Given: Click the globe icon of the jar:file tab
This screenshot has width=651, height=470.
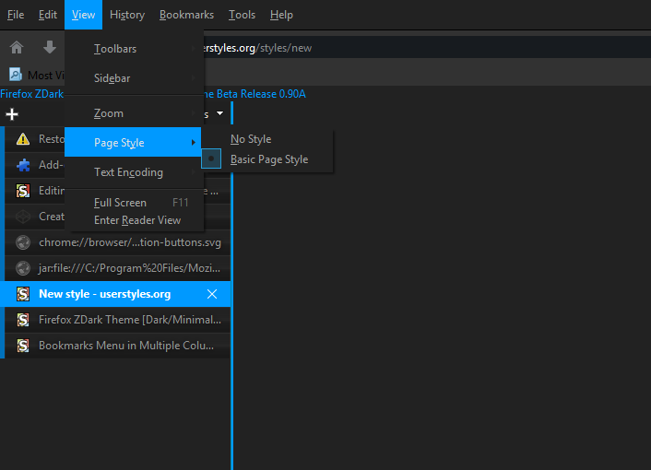Looking at the screenshot, I should click(23, 268).
